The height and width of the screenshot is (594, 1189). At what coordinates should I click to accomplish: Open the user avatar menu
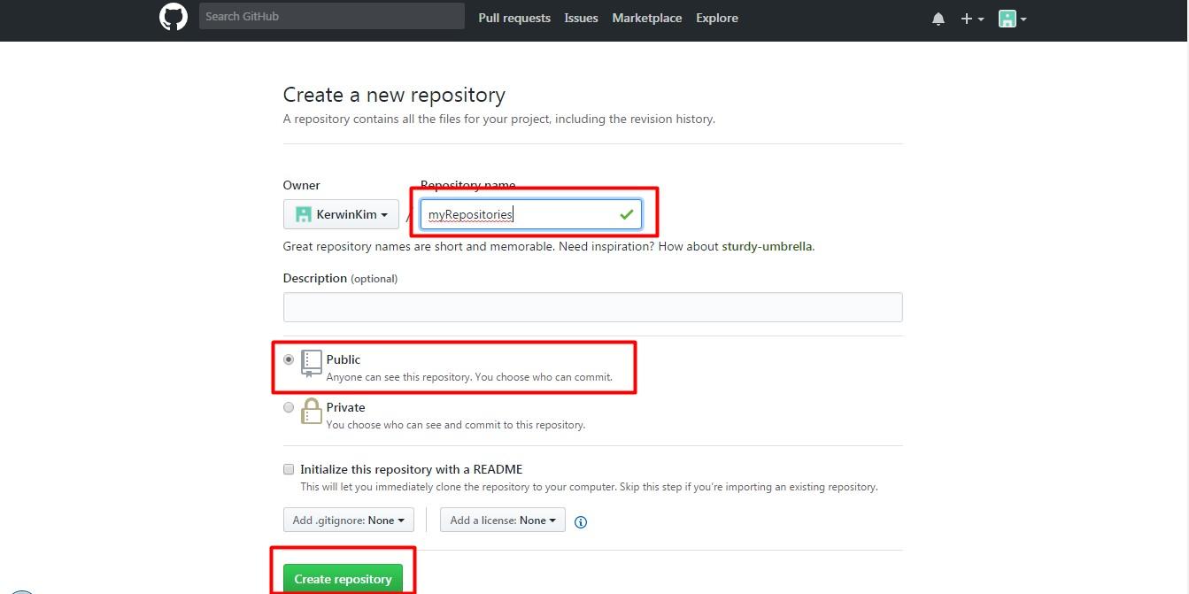pos(1013,19)
